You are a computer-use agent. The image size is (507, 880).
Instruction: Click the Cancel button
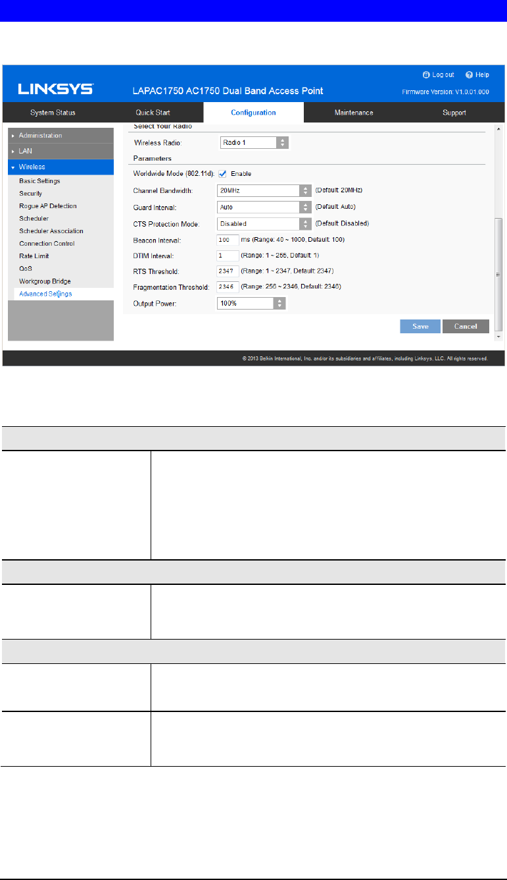pos(466,326)
